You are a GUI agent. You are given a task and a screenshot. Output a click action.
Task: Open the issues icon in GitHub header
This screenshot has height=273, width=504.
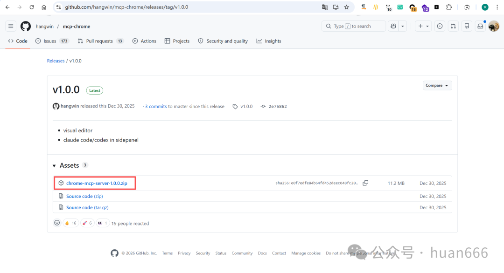point(440,26)
